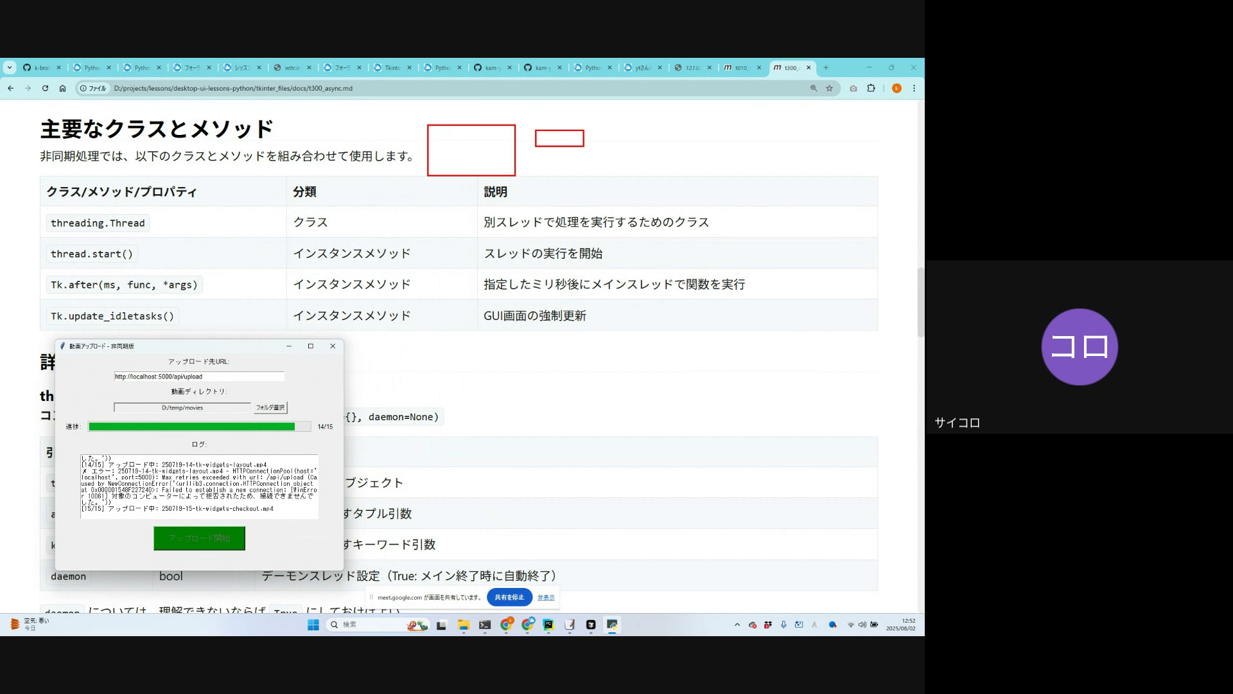Expand the tab search chevron
Viewport: 1233px width, 694px height.
[x=10, y=67]
